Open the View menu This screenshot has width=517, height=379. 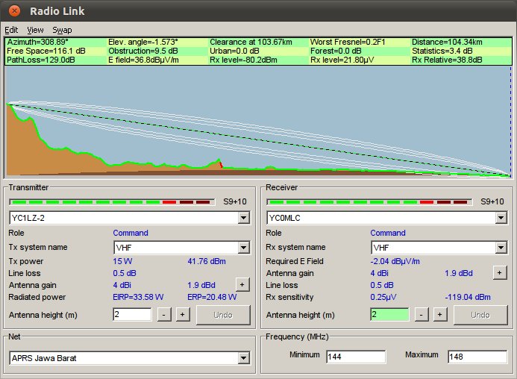[35, 30]
